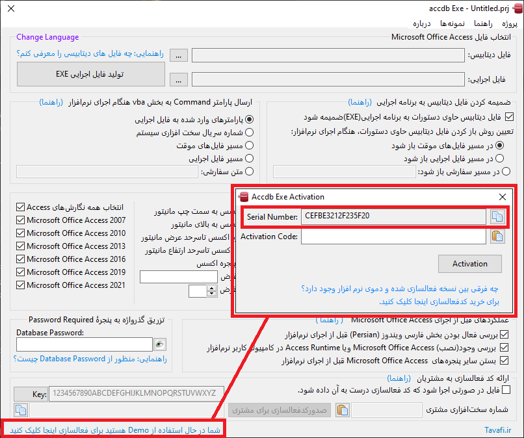Increase the spinner value with up arrow
This screenshot has height=438, width=524.
pos(211,289)
